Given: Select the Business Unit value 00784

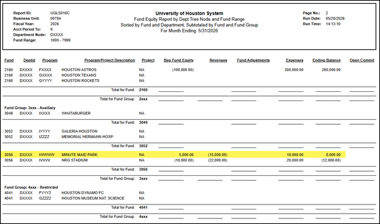Looking at the screenshot, I should [x=55, y=18].
